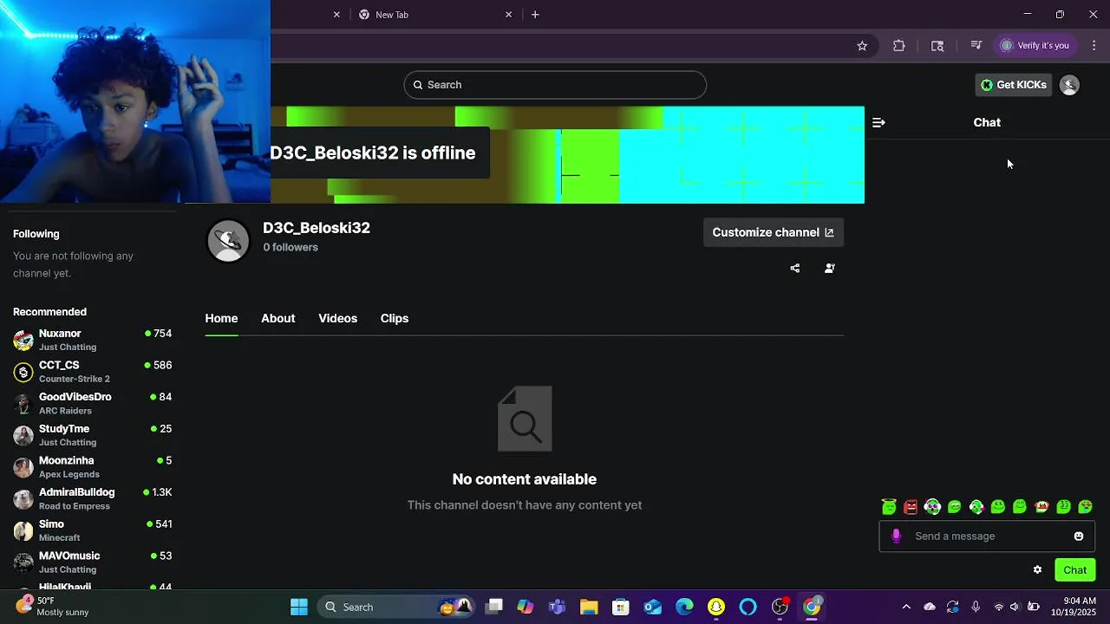The image size is (1110, 624).
Task: Collapse the chat panel with the arrow icon
Action: (x=878, y=123)
